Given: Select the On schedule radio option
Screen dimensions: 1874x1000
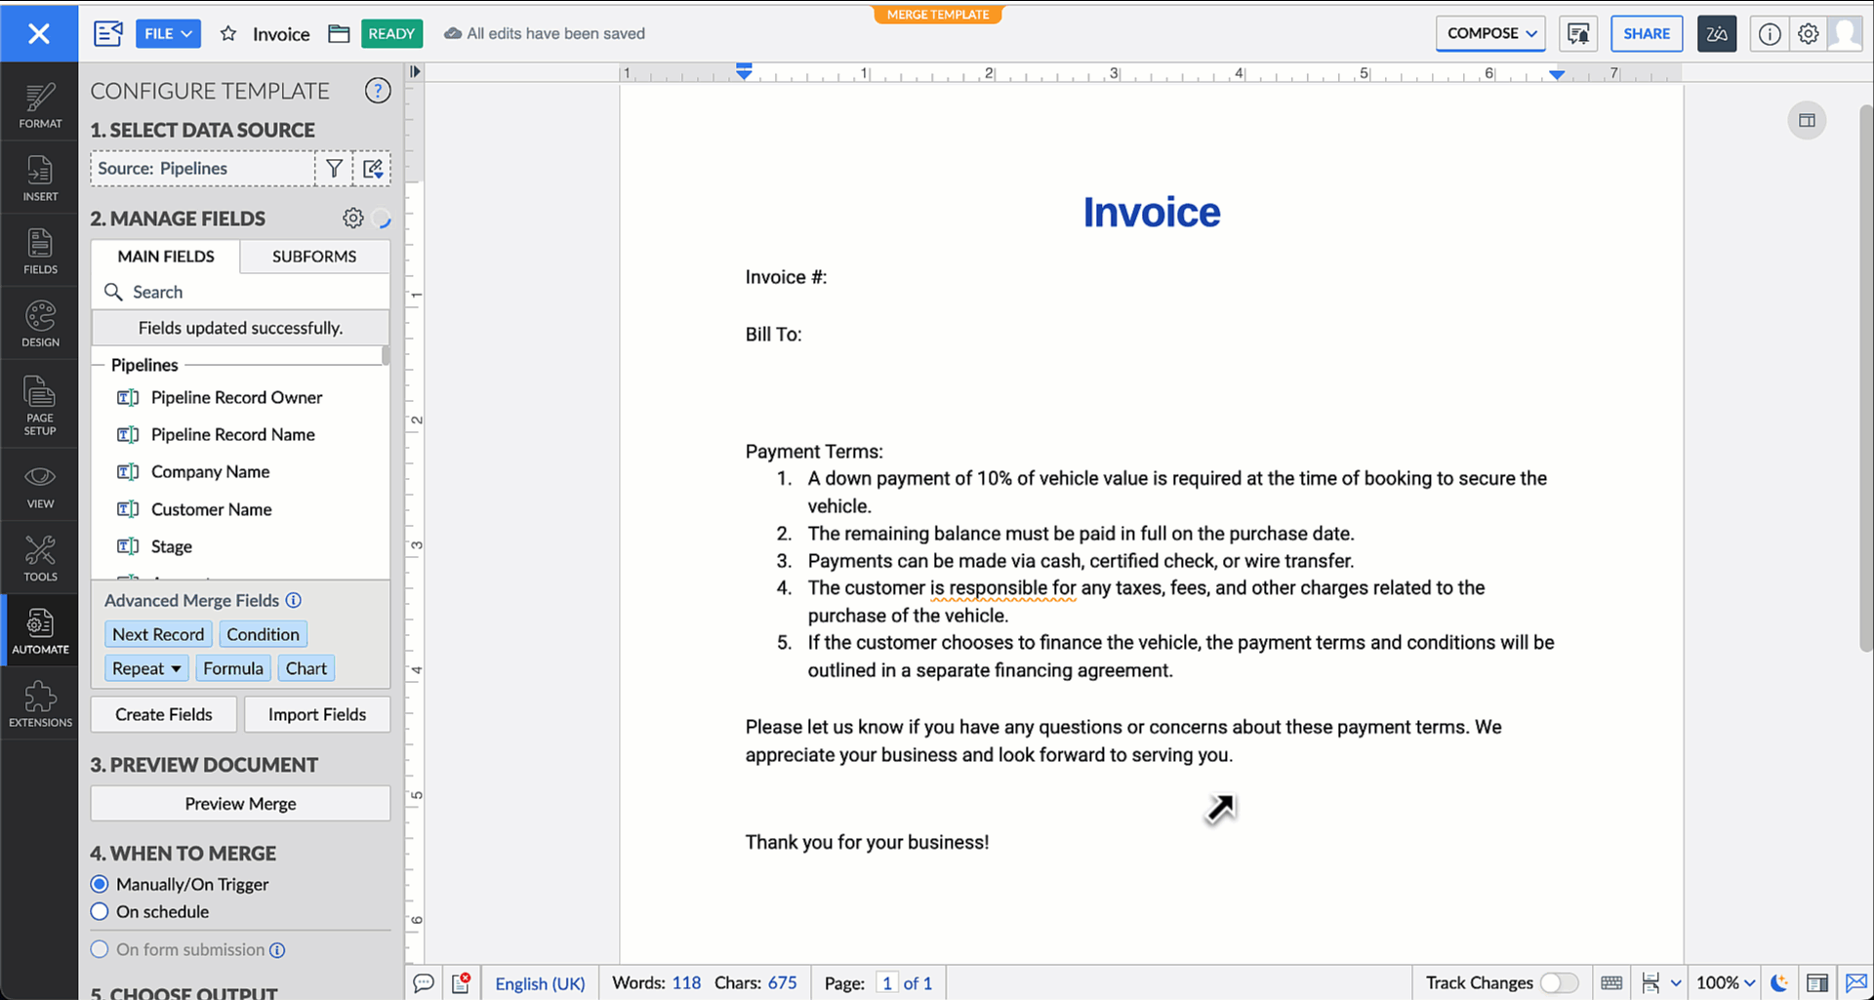Looking at the screenshot, I should pyautogui.click(x=100, y=911).
